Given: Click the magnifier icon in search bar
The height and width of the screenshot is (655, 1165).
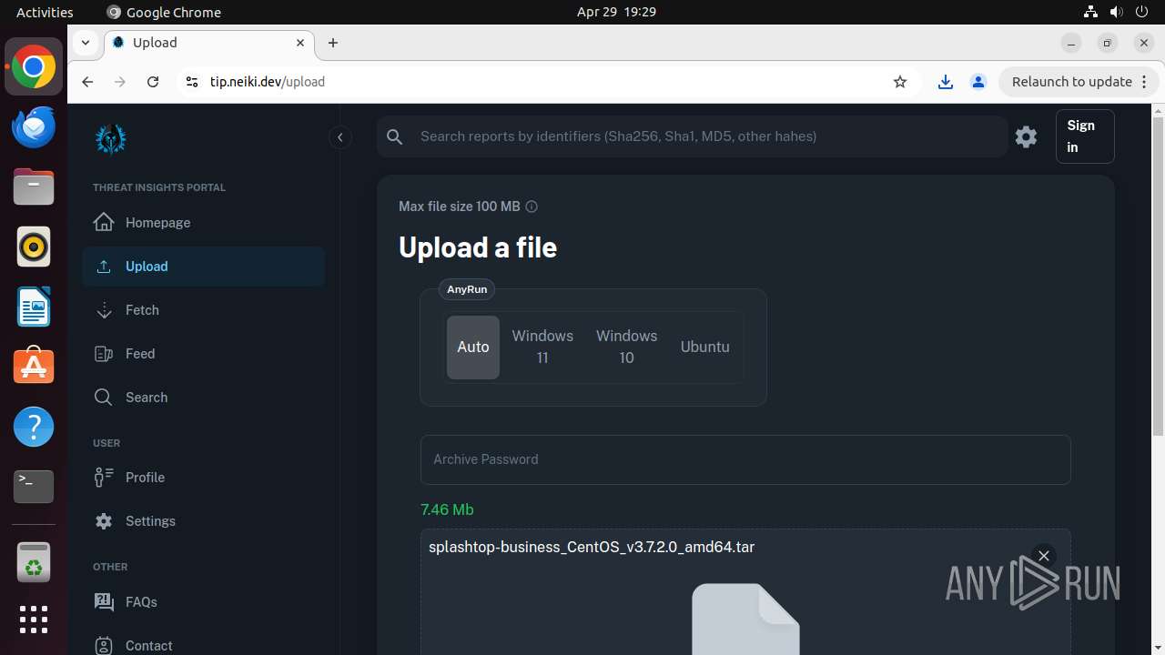Looking at the screenshot, I should point(394,136).
